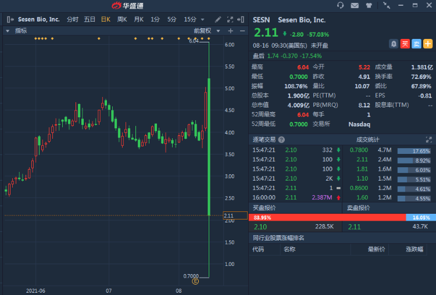
Task: Set a price alert with bell icon
Action: coord(394,44)
